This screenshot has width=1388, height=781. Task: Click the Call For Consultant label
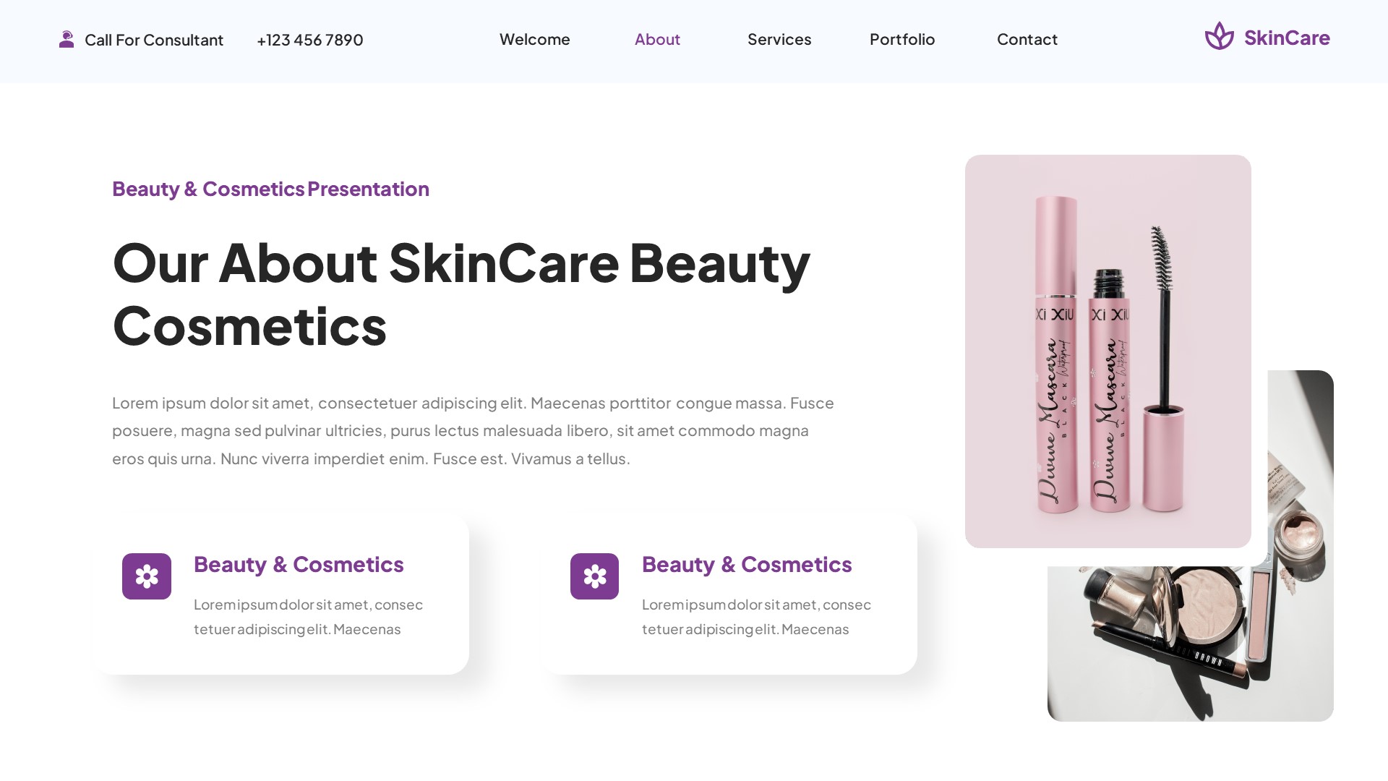pyautogui.click(x=154, y=40)
